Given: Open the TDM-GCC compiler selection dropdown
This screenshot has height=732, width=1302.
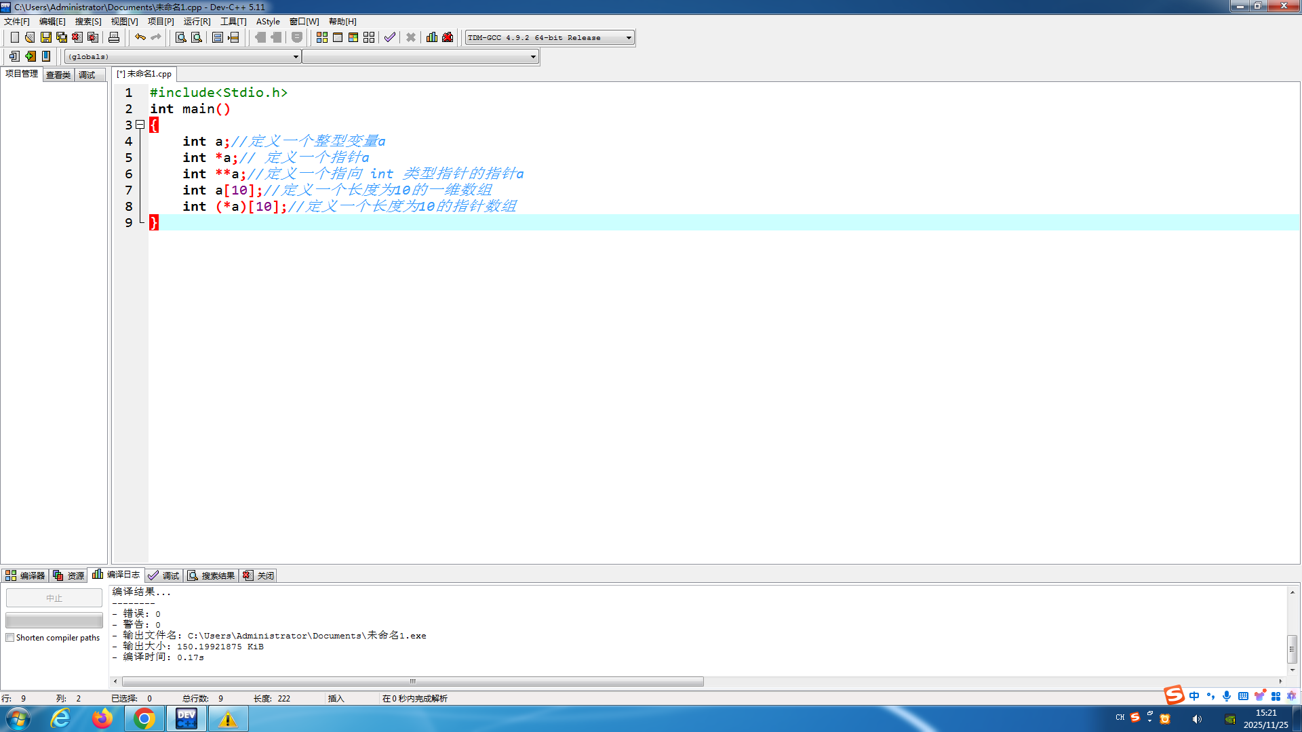Looking at the screenshot, I should (628, 37).
